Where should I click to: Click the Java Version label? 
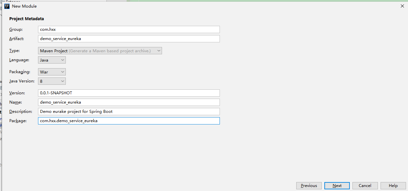click(22, 81)
